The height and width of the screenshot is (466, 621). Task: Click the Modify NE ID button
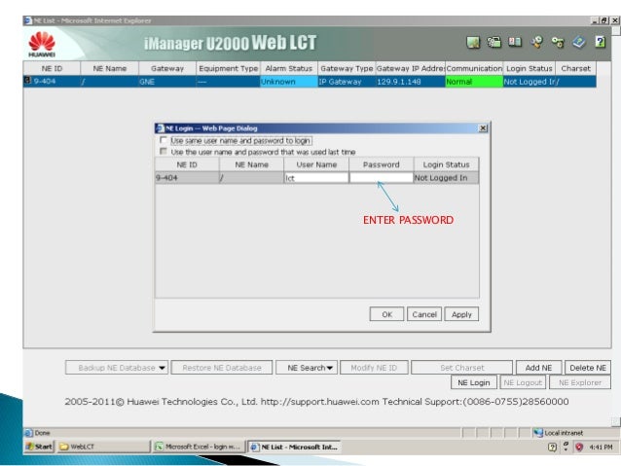coord(374,368)
